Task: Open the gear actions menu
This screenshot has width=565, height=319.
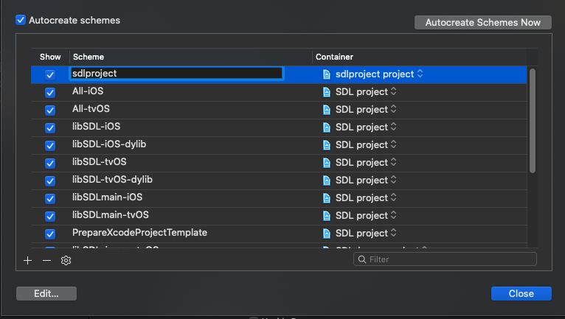Action: click(x=66, y=260)
